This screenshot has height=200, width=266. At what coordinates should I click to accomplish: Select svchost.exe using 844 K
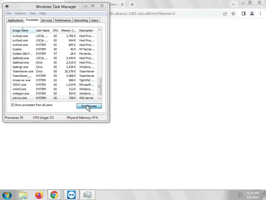[x=54, y=40]
